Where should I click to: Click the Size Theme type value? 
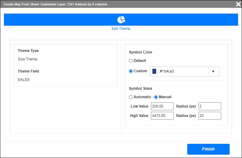(28, 59)
